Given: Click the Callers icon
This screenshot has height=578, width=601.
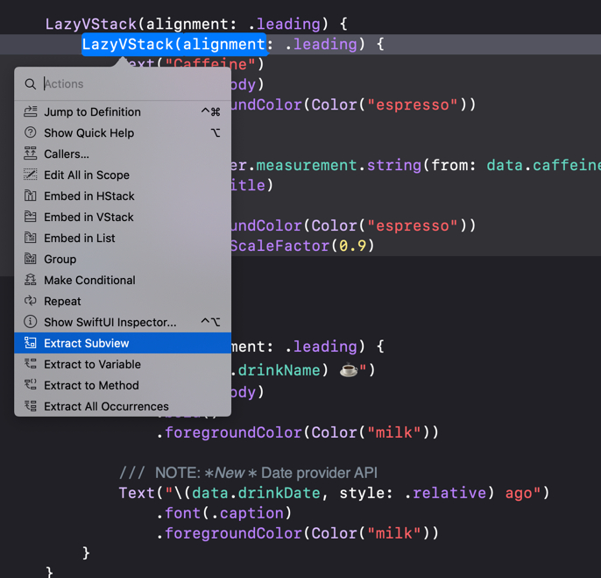Looking at the screenshot, I should (x=31, y=153).
